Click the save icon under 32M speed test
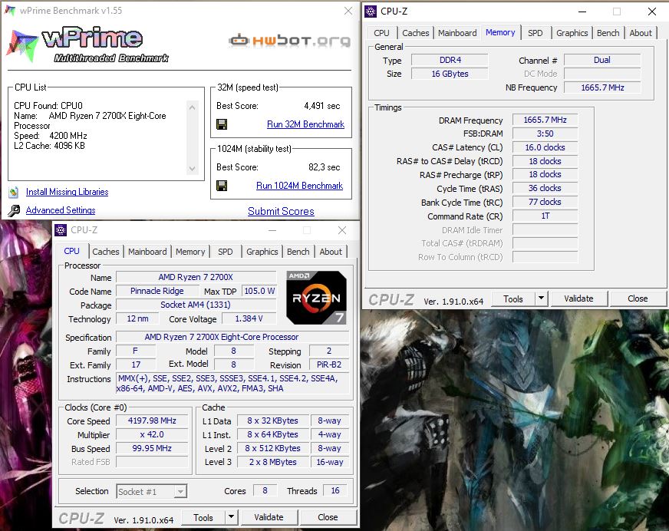 (222, 124)
